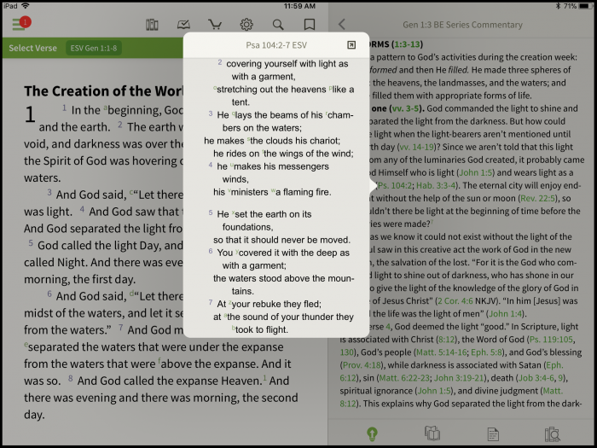The height and width of the screenshot is (448, 597).
Task: Open the hamburger menu with notification badge
Action: pyautogui.click(x=21, y=24)
